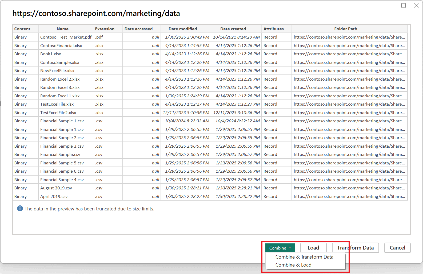Click the Extension column header
The height and width of the screenshot is (274, 423).
(x=105, y=29)
